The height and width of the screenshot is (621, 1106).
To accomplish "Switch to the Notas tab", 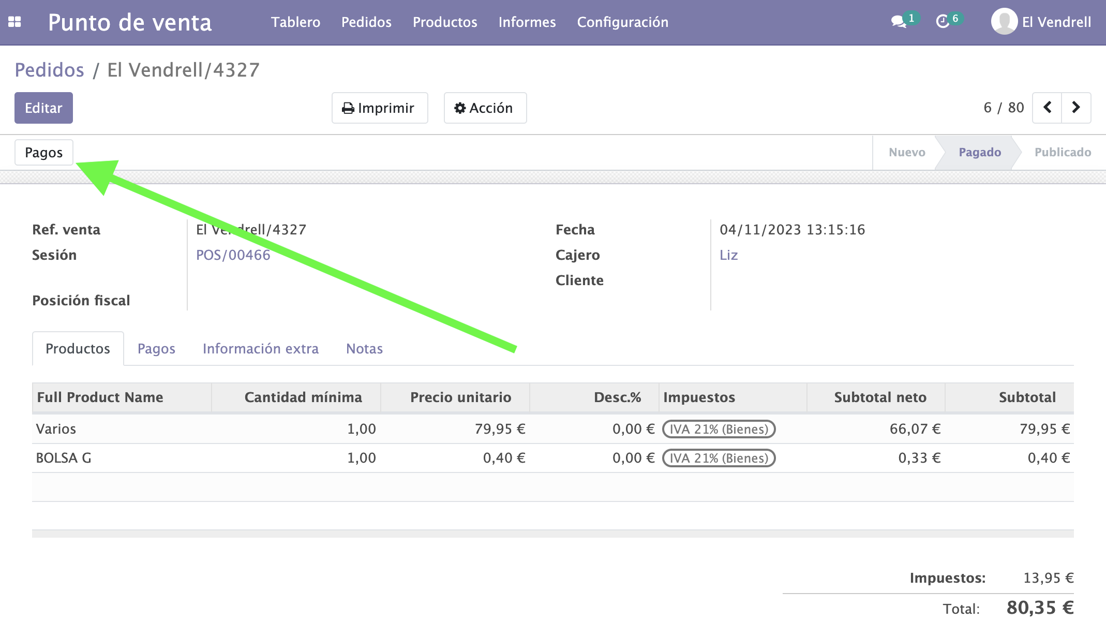I will click(x=364, y=349).
